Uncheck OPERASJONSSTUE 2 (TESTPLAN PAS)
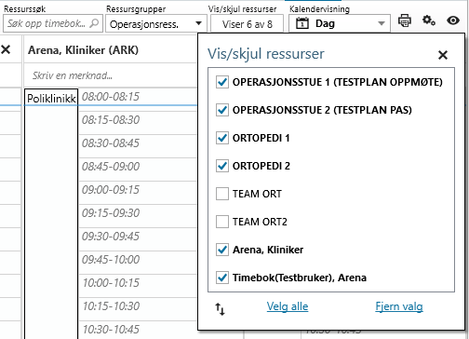This screenshot has width=469, height=339. (x=222, y=110)
